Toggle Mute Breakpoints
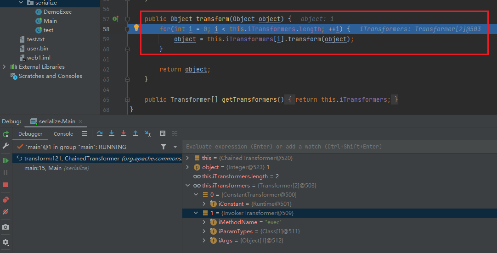Image resolution: width=497 pixels, height=253 pixels. pyautogui.click(x=6, y=212)
